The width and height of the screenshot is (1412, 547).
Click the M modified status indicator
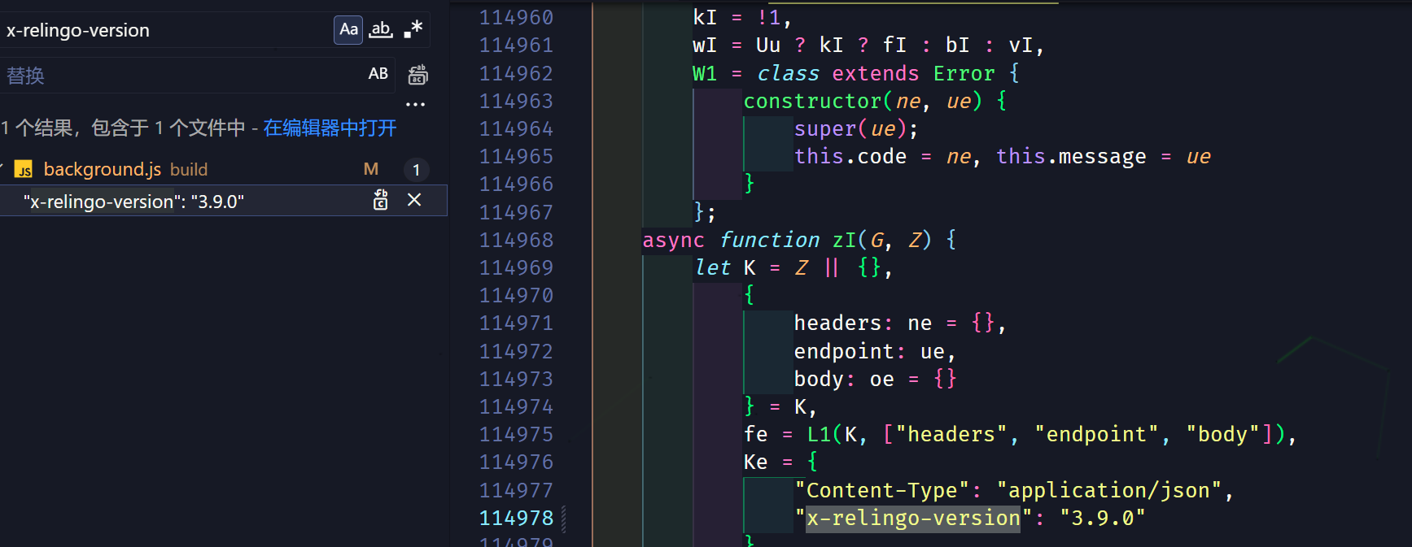[x=371, y=169]
